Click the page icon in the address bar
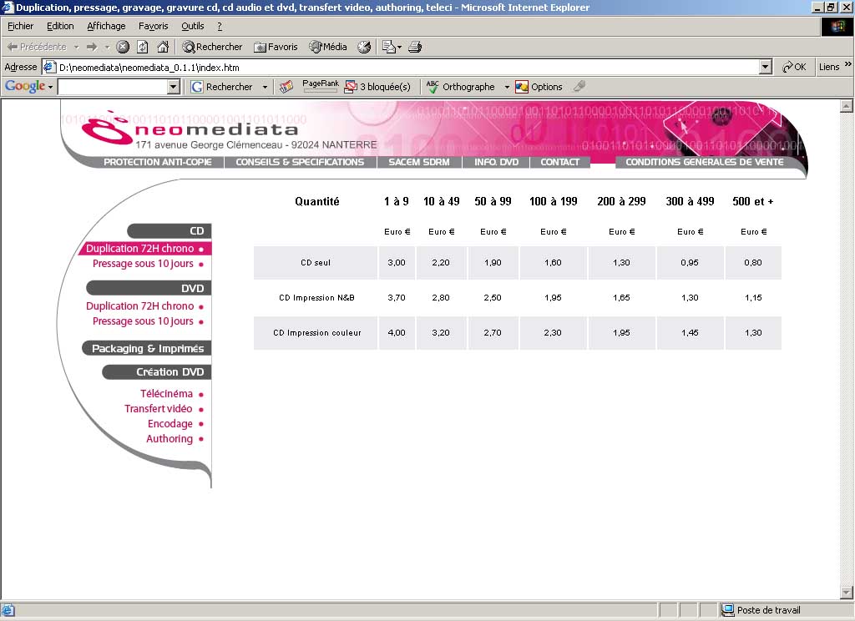 (49, 67)
